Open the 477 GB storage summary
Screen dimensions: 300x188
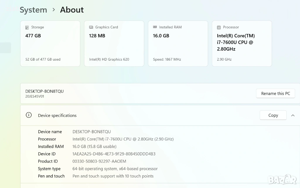pyautogui.click(x=33, y=36)
